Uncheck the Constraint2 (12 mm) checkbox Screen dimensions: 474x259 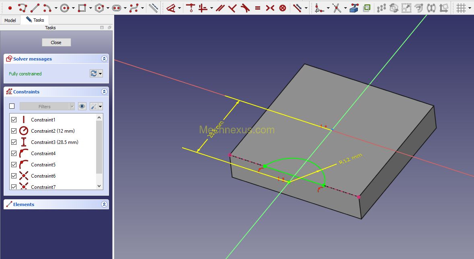click(x=14, y=131)
